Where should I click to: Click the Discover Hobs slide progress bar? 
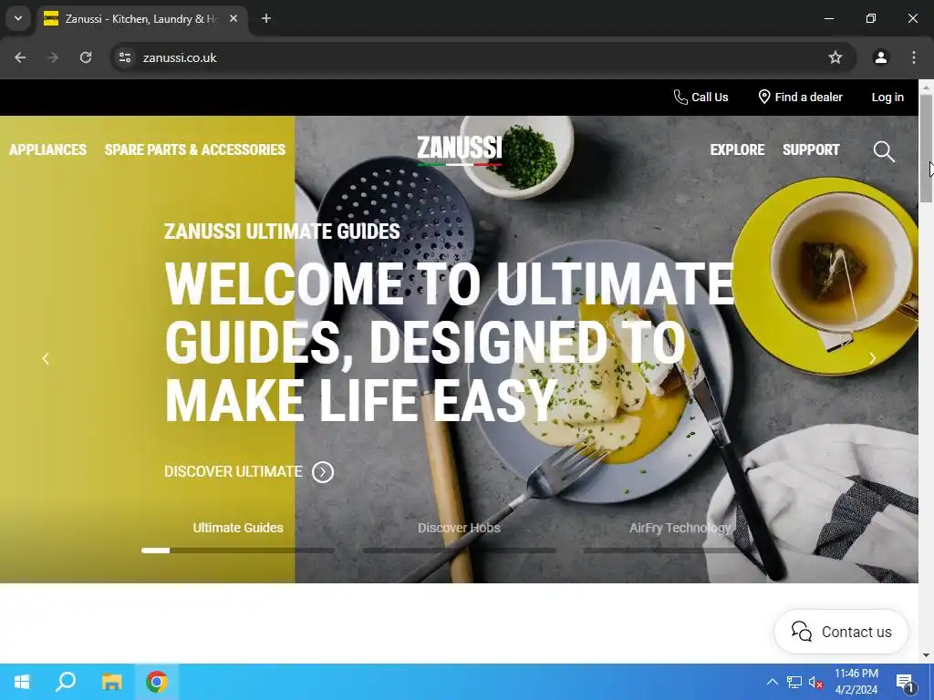tap(459, 551)
